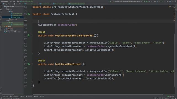The width and height of the screenshot is (177, 99).
Task: Open the Git tool window tab
Action: pos(22,96)
